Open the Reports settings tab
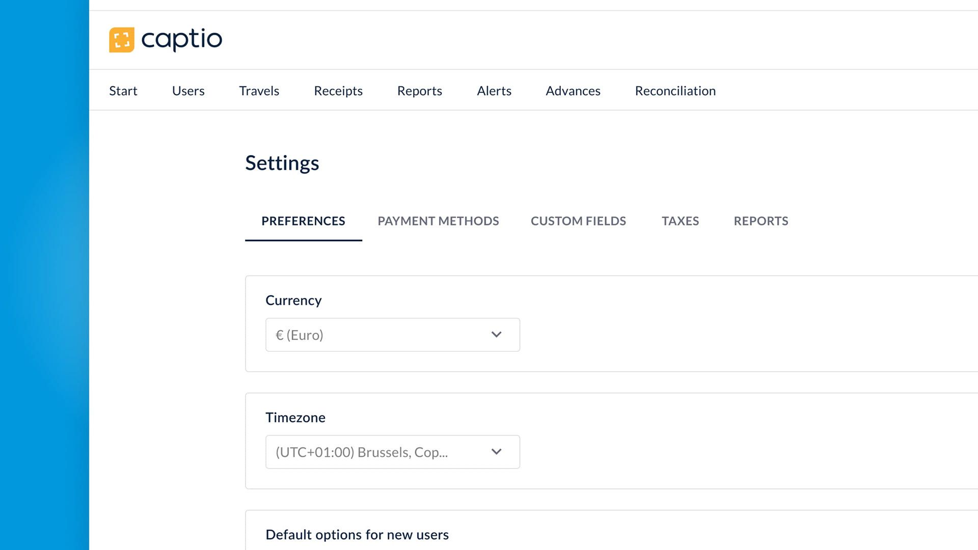Screen dimensions: 978x550 click(761, 221)
